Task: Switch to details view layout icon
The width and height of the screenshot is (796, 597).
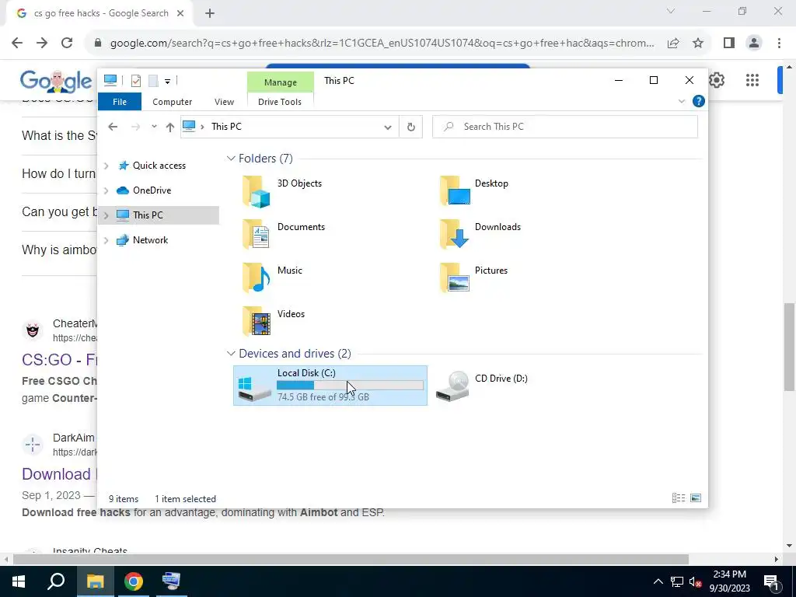Action: tap(678, 498)
